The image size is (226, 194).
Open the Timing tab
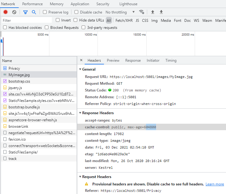coord(171,60)
